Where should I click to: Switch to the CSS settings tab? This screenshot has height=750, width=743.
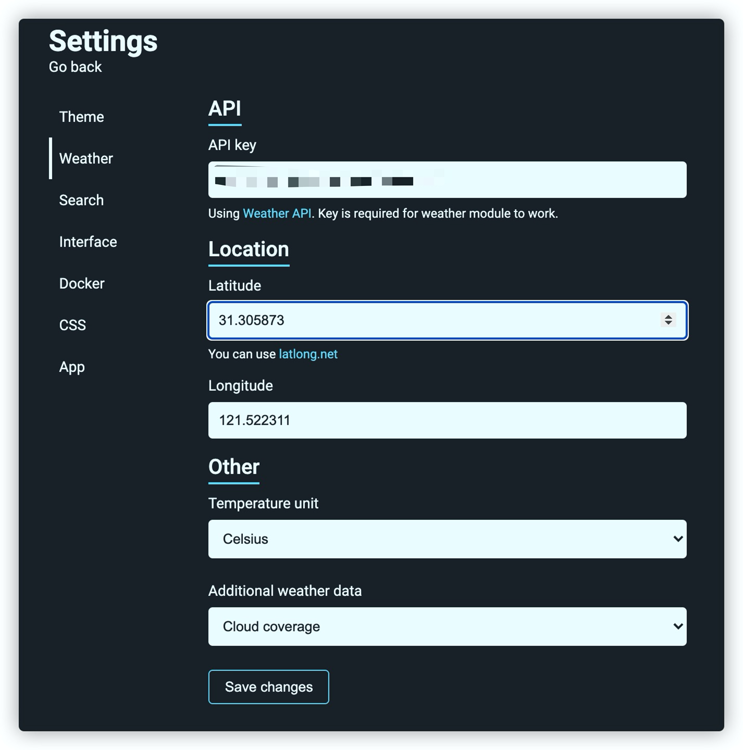[x=72, y=325]
